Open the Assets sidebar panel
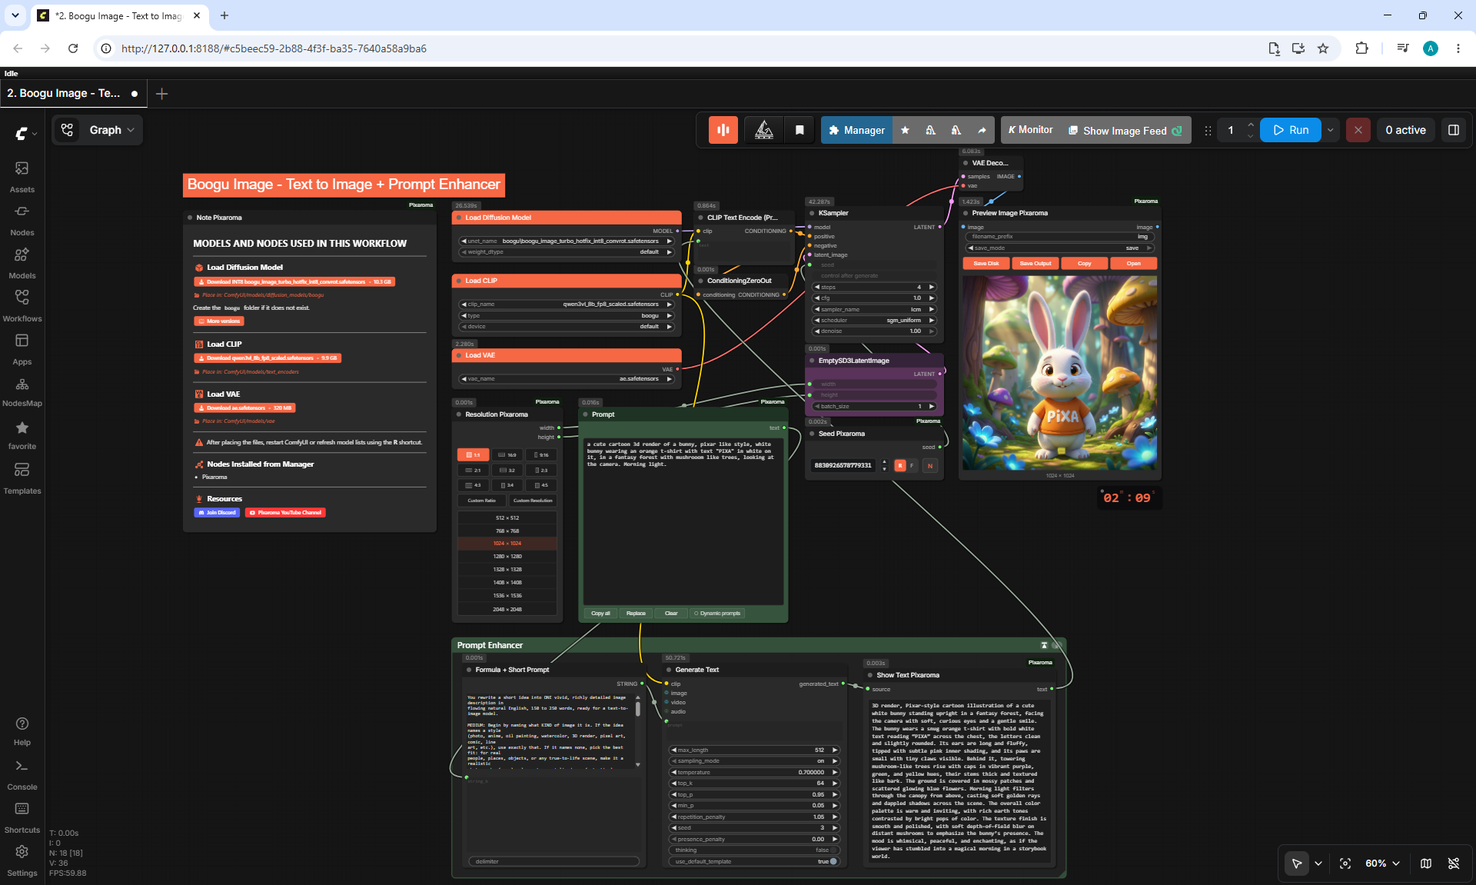The width and height of the screenshot is (1476, 885). coord(22,176)
